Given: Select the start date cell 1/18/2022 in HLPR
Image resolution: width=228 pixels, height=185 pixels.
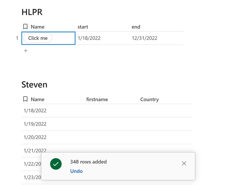Looking at the screenshot, I should point(102,38).
